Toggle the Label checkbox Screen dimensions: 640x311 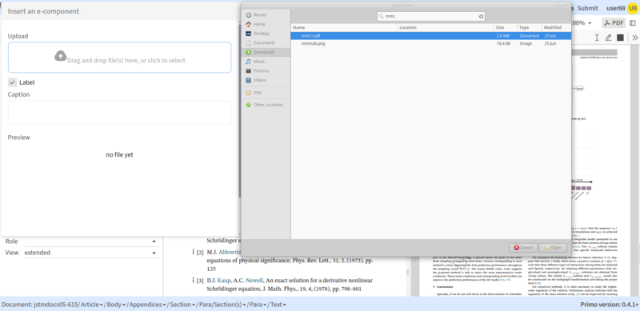pyautogui.click(x=12, y=82)
